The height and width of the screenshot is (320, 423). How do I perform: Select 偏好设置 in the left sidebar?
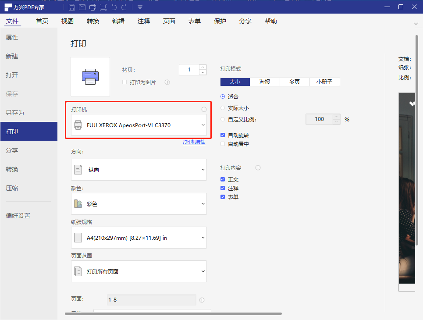pyautogui.click(x=18, y=215)
